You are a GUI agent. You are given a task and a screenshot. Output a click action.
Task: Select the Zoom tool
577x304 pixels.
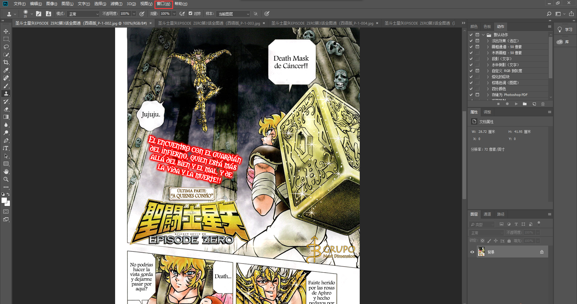pos(6,179)
